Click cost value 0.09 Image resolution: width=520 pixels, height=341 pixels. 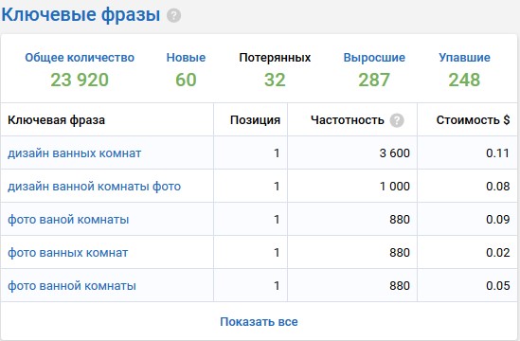498,220
